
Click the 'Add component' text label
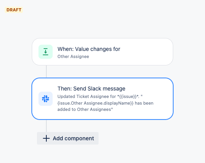pos(73,138)
